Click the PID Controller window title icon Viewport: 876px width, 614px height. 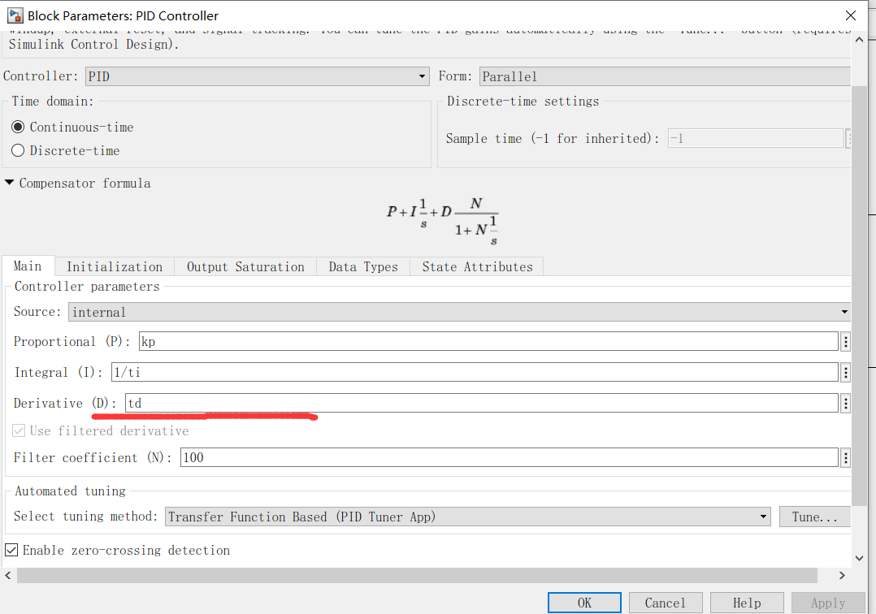coord(15,15)
